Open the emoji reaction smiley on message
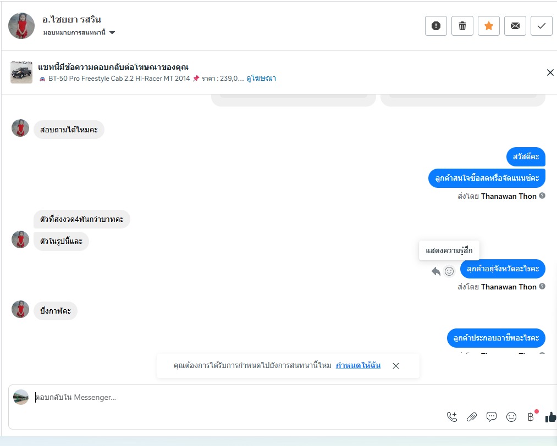Screen dimensions: 557x446 (x=449, y=271)
